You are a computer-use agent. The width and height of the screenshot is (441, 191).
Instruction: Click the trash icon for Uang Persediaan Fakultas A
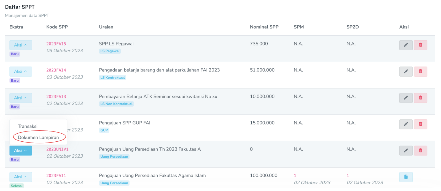coord(420,150)
